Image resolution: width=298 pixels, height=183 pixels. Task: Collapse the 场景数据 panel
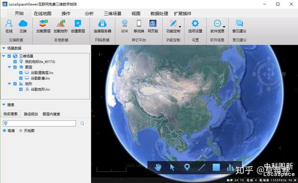[3, 48]
